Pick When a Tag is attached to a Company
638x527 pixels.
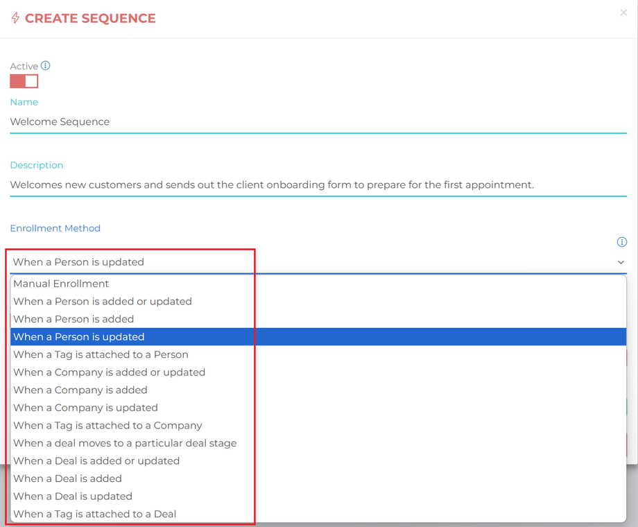click(x=107, y=425)
